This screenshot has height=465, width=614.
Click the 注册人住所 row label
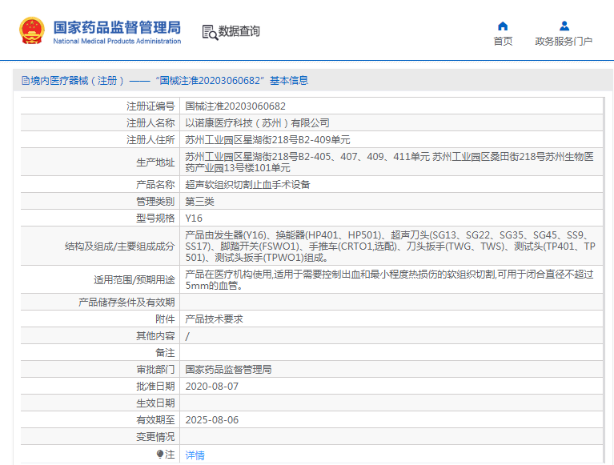tap(150, 140)
